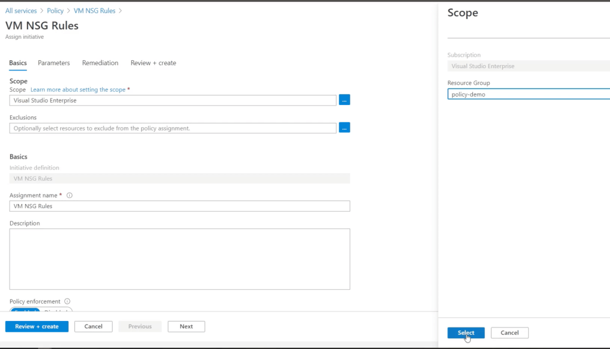
Task: Switch to the Parameters tab
Action: point(54,63)
